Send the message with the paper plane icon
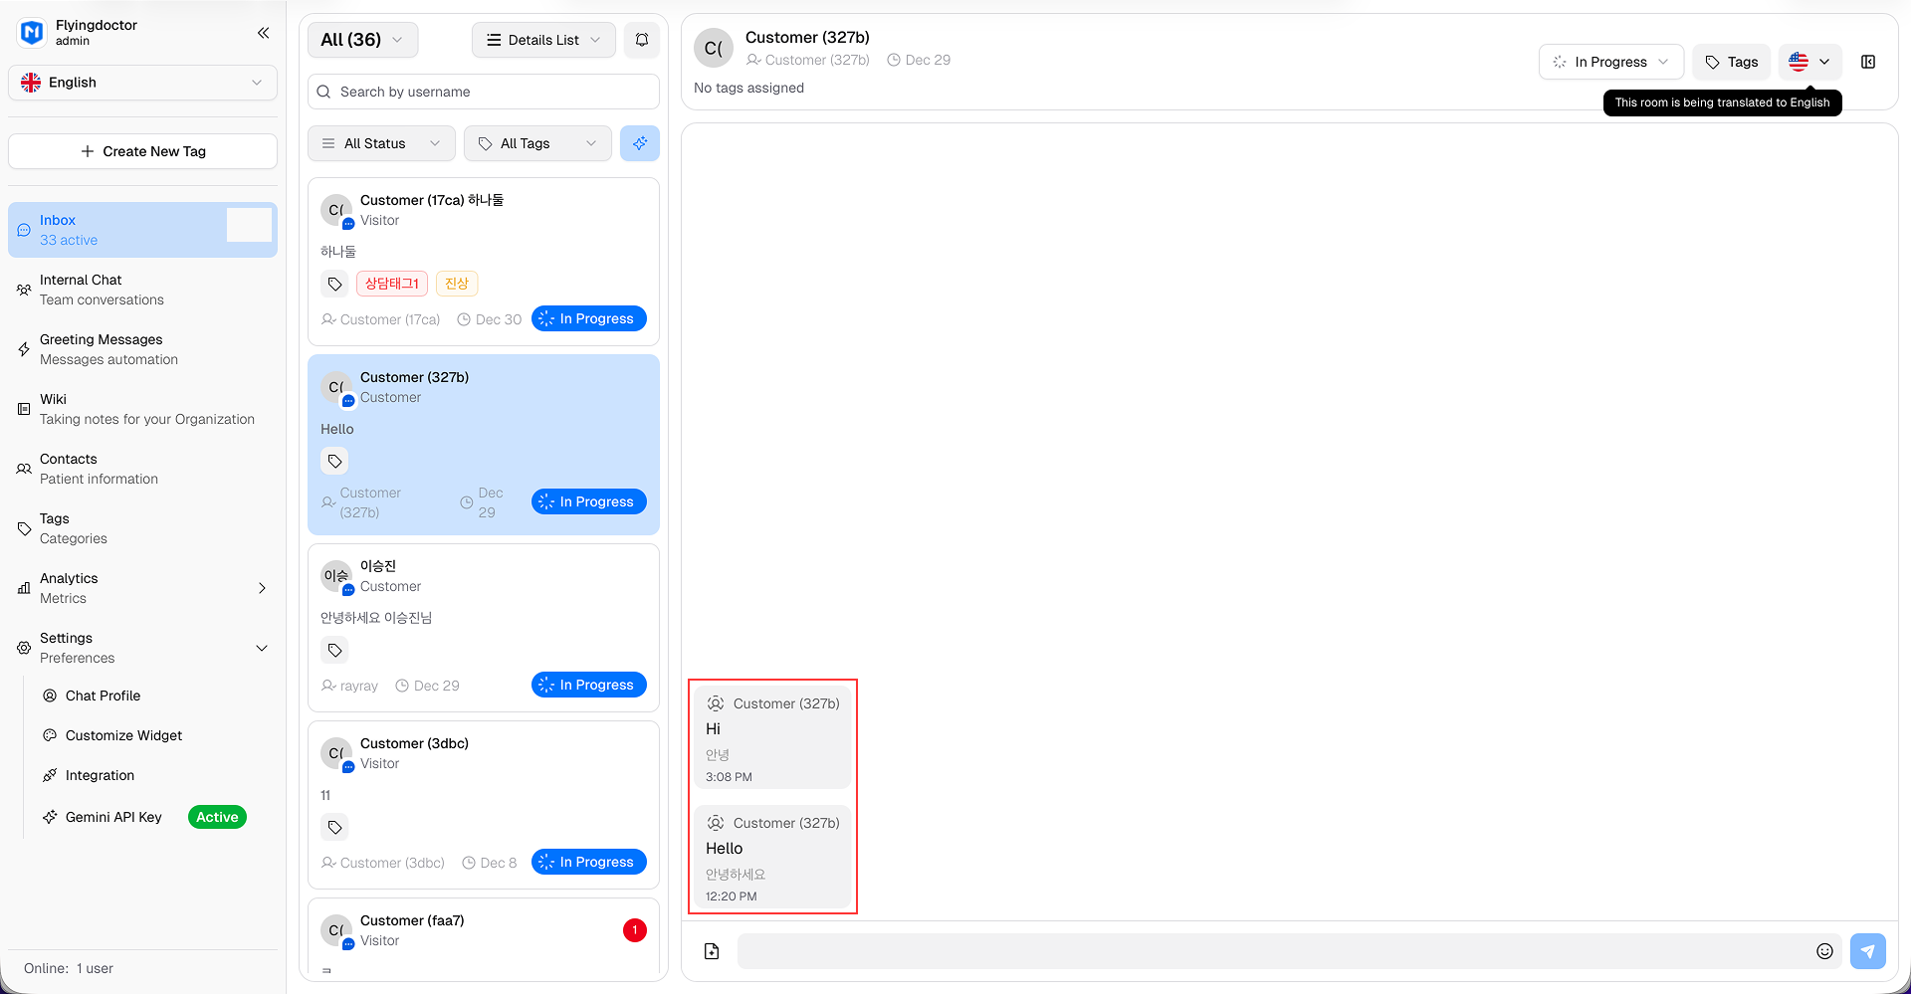 click(x=1868, y=950)
